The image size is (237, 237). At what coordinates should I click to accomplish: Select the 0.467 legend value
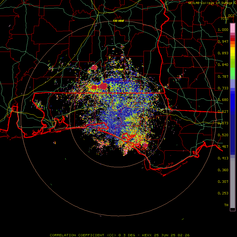(x=223, y=147)
